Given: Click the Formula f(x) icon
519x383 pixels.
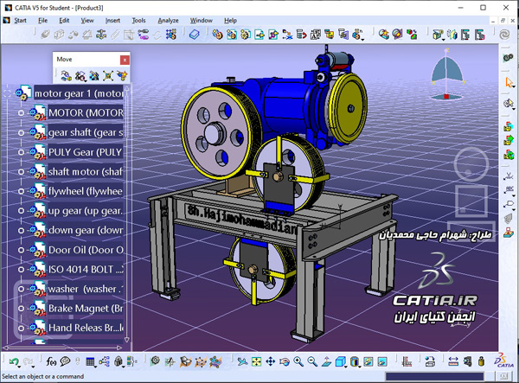Looking at the screenshot, I should pos(51,361).
